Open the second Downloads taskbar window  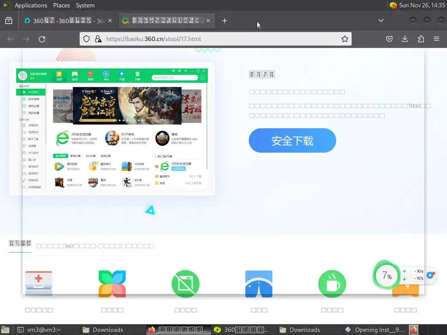coord(300,330)
